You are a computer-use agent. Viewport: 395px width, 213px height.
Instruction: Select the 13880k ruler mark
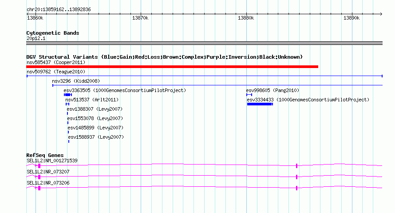click(x=246, y=18)
